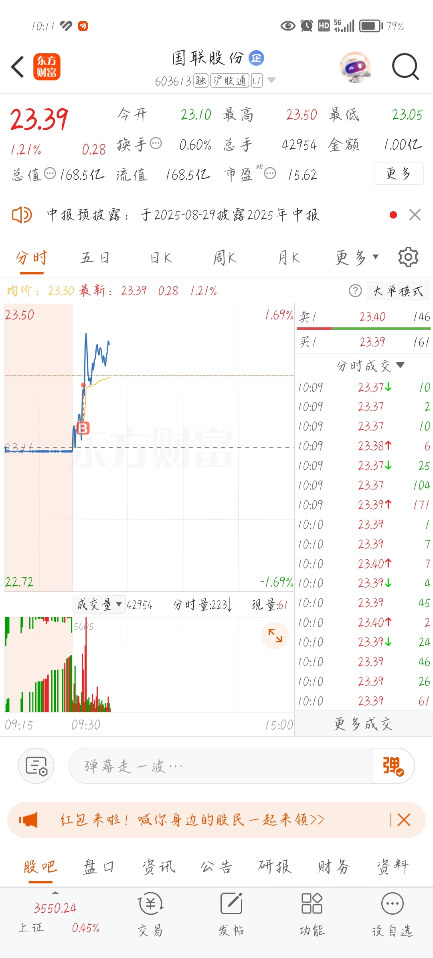Expand chart to fullscreen arrows icon
This screenshot has height=958, width=433.
click(x=275, y=635)
